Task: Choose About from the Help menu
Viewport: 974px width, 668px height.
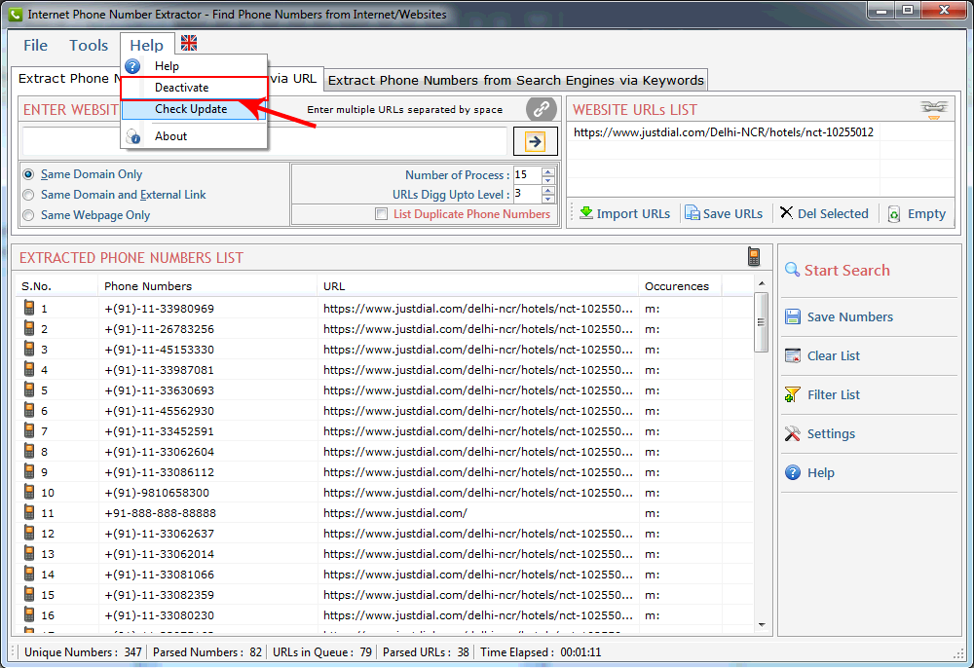Action: coord(195,136)
